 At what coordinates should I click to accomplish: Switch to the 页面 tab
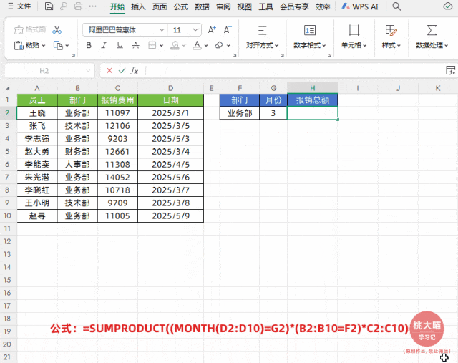pos(160,6)
